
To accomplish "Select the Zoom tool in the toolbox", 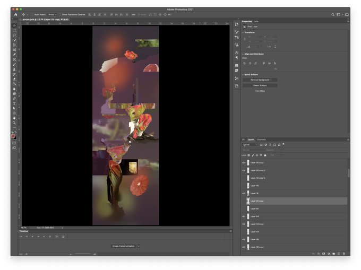I will tap(14, 123).
